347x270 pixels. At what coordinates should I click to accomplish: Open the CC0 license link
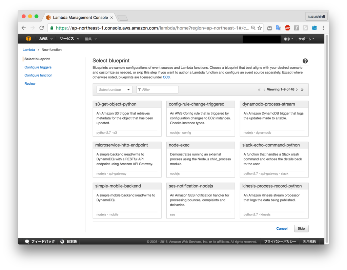tap(166, 77)
